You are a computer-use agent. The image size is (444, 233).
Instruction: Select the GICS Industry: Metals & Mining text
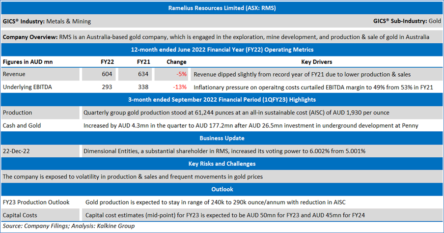click(x=47, y=21)
